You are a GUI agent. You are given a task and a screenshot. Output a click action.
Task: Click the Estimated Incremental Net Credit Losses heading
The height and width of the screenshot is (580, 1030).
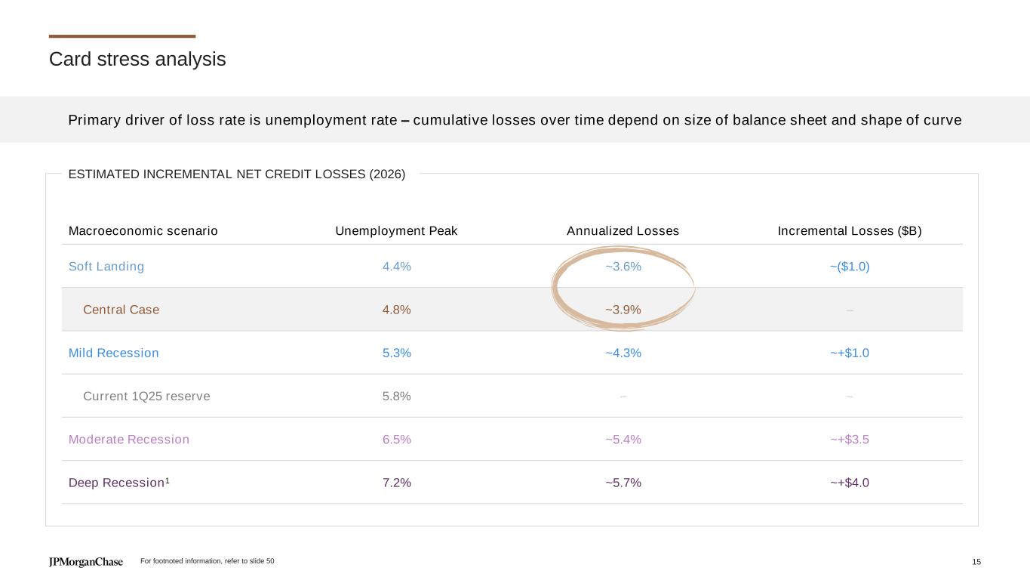(237, 174)
